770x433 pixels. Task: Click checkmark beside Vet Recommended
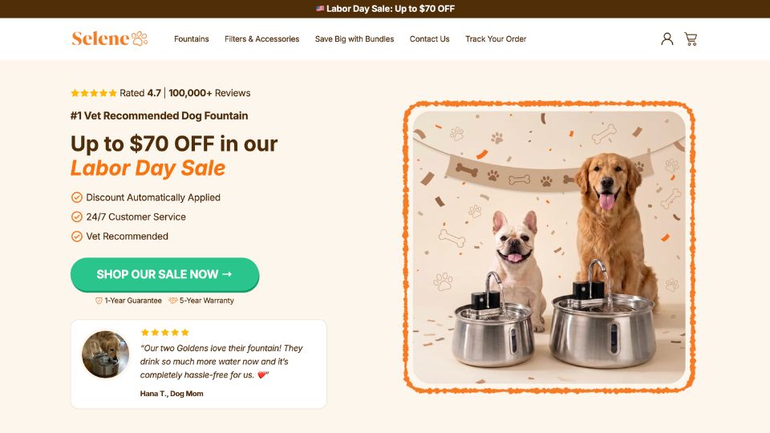[x=77, y=236]
